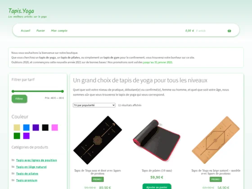Pick the pink color swatch

pyautogui.click(x=54, y=127)
